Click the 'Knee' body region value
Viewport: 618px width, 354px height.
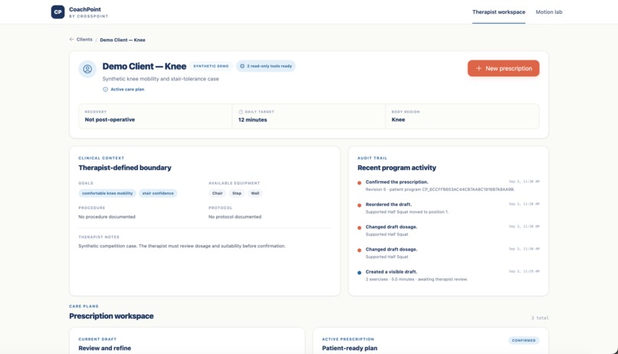(398, 120)
